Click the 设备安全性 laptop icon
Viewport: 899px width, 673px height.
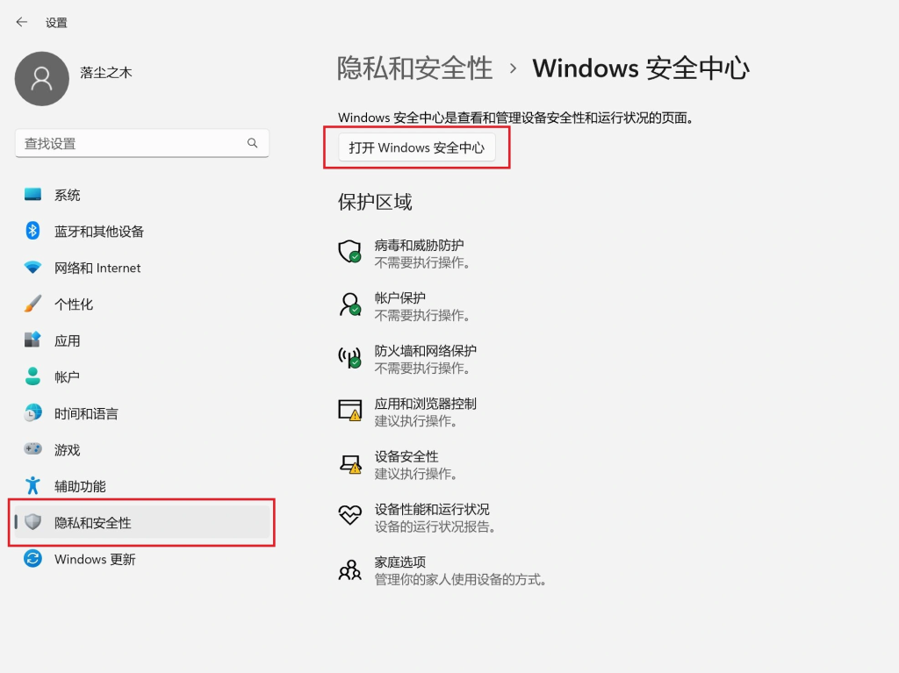point(350,464)
